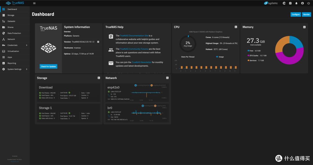Click the Reporting chart icon in sidebar
Image resolution: width=313 pixels, height=165 pixels.
[x=3, y=63]
